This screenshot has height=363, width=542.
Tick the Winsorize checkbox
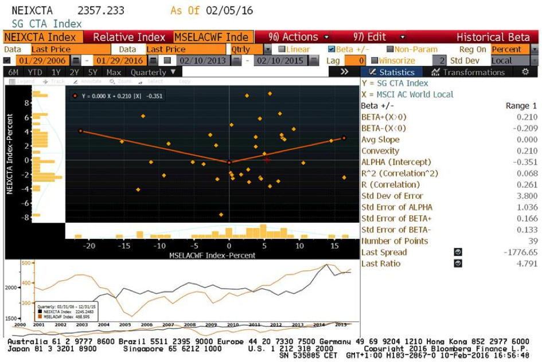(x=375, y=61)
